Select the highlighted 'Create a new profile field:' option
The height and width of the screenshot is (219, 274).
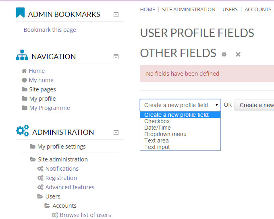181,115
